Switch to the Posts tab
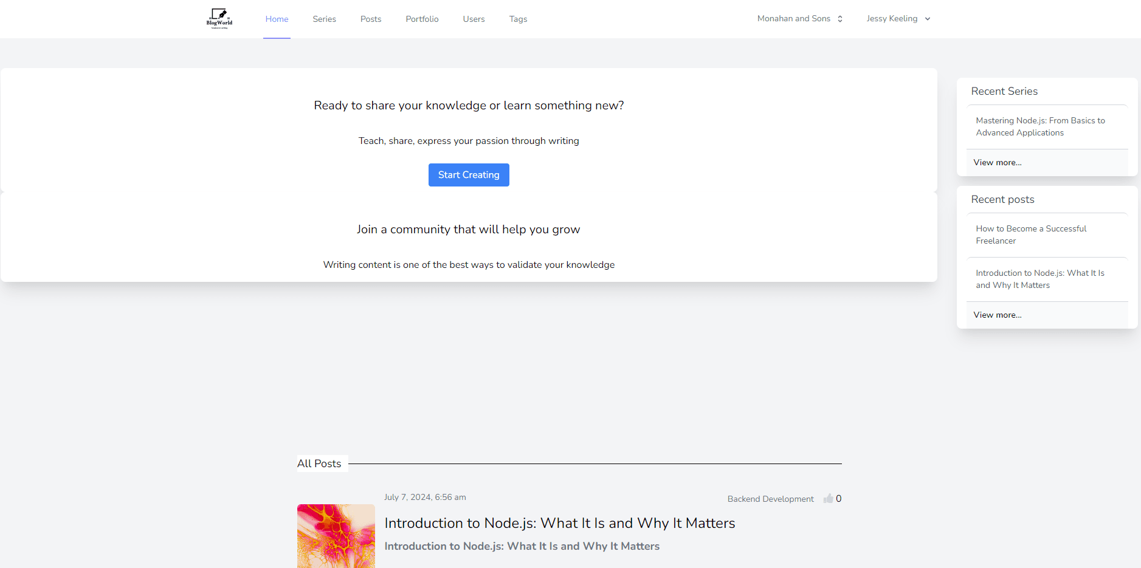Screen dimensions: 1141x568 (370, 19)
